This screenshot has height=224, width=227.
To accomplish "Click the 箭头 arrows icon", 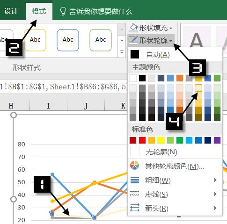I will (x=135, y=208).
